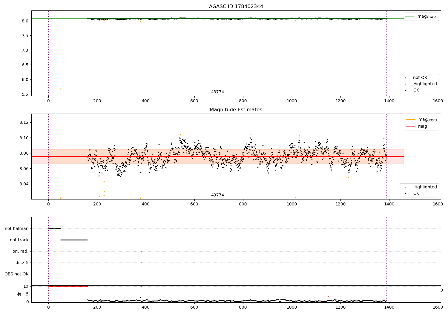Click the 'Magnitude Estimates' subplot title
448x314 pixels.
pos(236,109)
